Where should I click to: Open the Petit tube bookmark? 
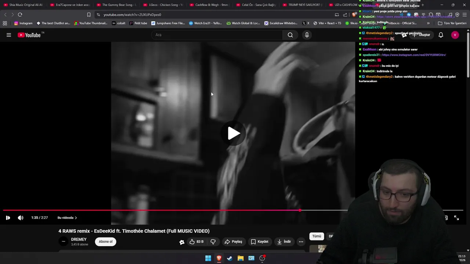coord(138,23)
